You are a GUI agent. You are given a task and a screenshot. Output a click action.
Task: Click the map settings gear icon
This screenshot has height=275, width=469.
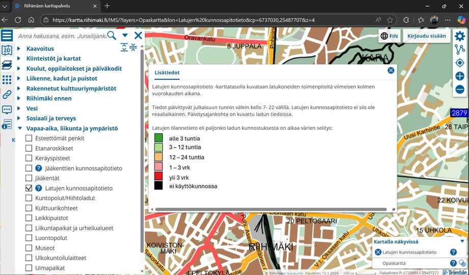460,36
